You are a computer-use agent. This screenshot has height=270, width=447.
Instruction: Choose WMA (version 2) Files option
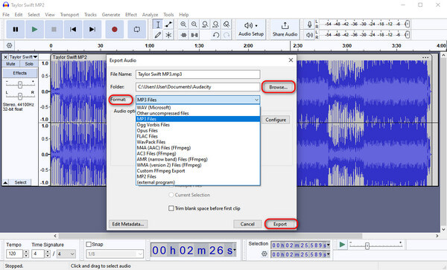[198, 165]
